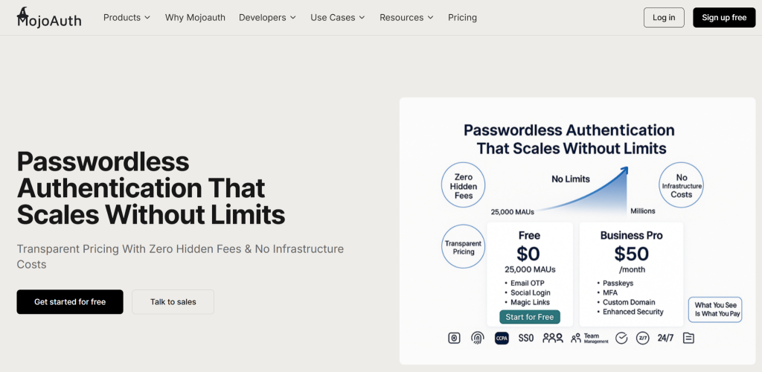Click the fingerprint icon in the pricing graphic
The width and height of the screenshot is (762, 372).
coord(478,338)
